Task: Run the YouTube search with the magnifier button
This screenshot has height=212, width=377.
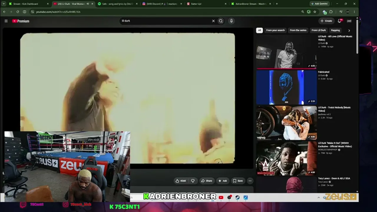Action: 221,21
